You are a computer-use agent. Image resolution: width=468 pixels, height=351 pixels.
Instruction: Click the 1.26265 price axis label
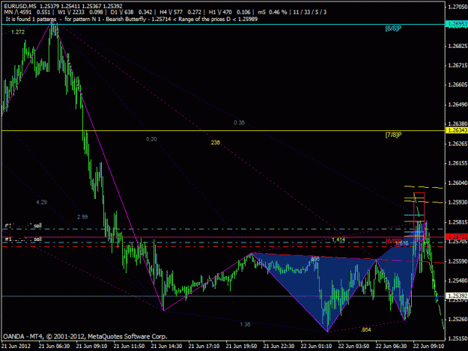pos(458,144)
